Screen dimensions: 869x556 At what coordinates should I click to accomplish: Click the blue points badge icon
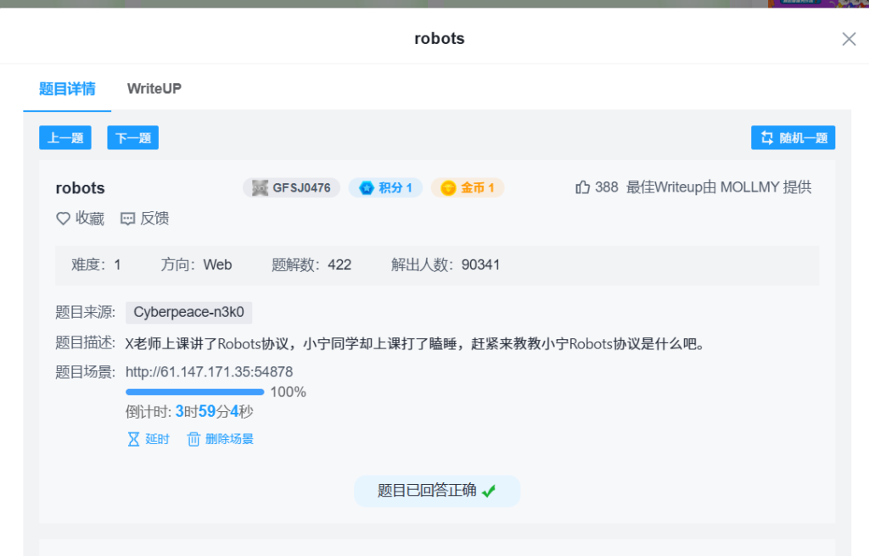(367, 187)
